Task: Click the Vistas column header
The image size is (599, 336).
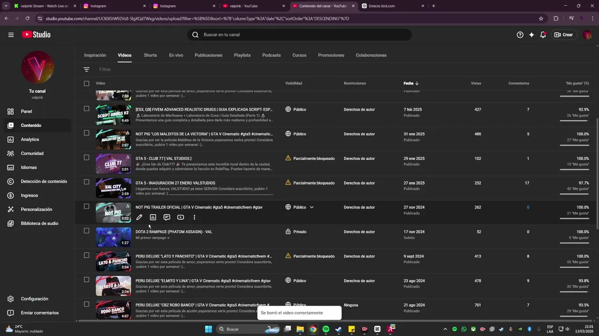Action: (x=476, y=84)
